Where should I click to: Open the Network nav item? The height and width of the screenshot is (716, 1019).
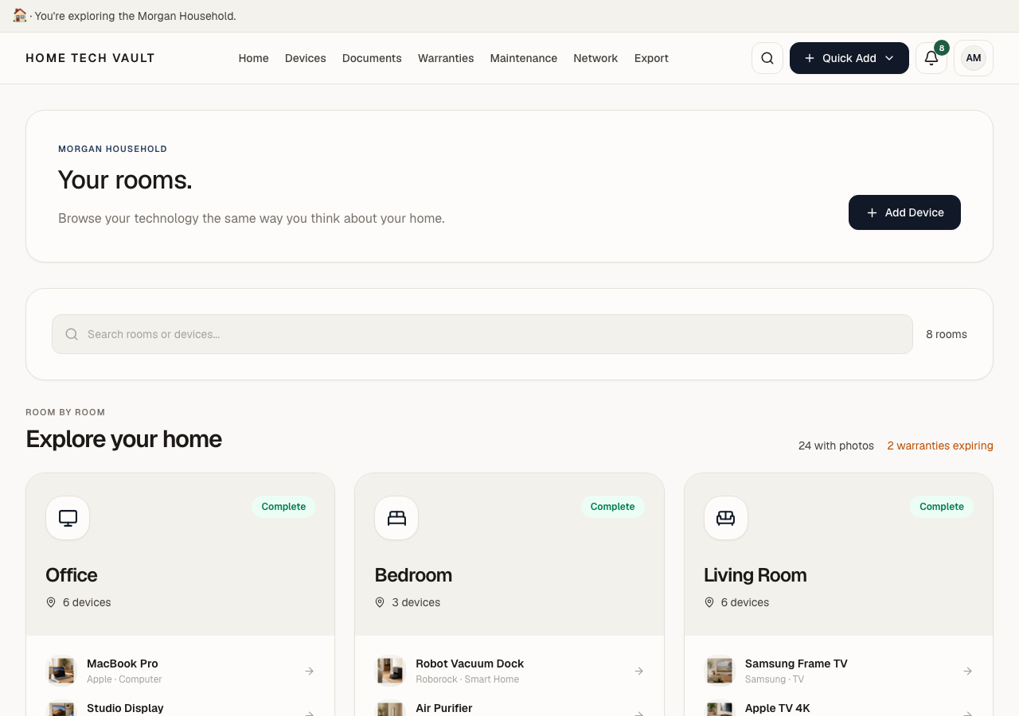click(595, 58)
